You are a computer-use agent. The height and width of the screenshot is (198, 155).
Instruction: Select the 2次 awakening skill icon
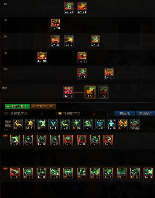(x=103, y=92)
